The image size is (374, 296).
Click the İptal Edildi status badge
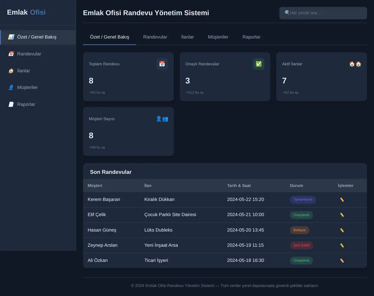[301, 245]
